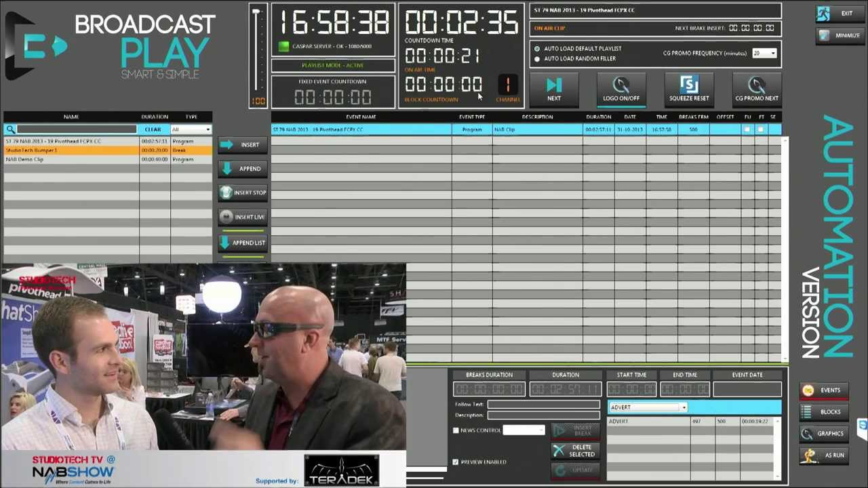This screenshot has width=868, height=488.
Task: Open the ADVERT block dropdown
Action: tap(648, 407)
